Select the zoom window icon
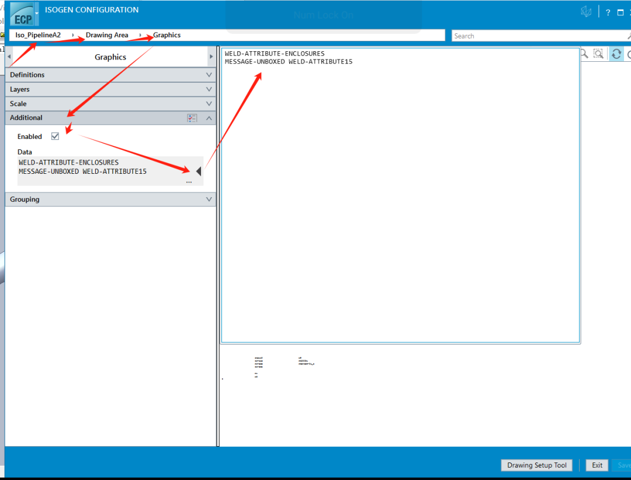The width and height of the screenshot is (631, 480). click(598, 54)
